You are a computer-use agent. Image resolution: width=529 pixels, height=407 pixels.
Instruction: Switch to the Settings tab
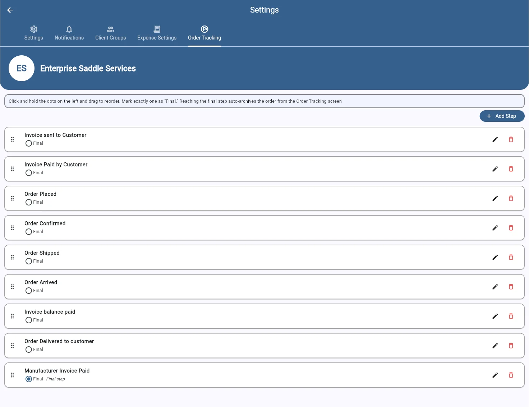(33, 33)
